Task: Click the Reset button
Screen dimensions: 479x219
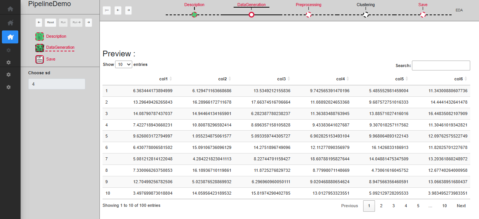Action: pyautogui.click(x=50, y=22)
